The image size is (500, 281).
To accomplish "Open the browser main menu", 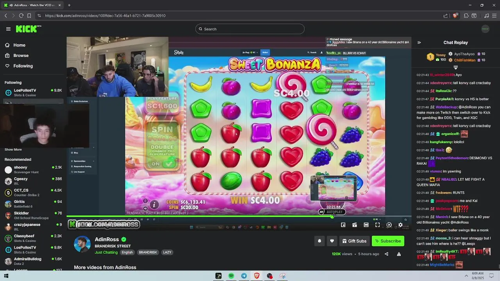I will point(494,16).
